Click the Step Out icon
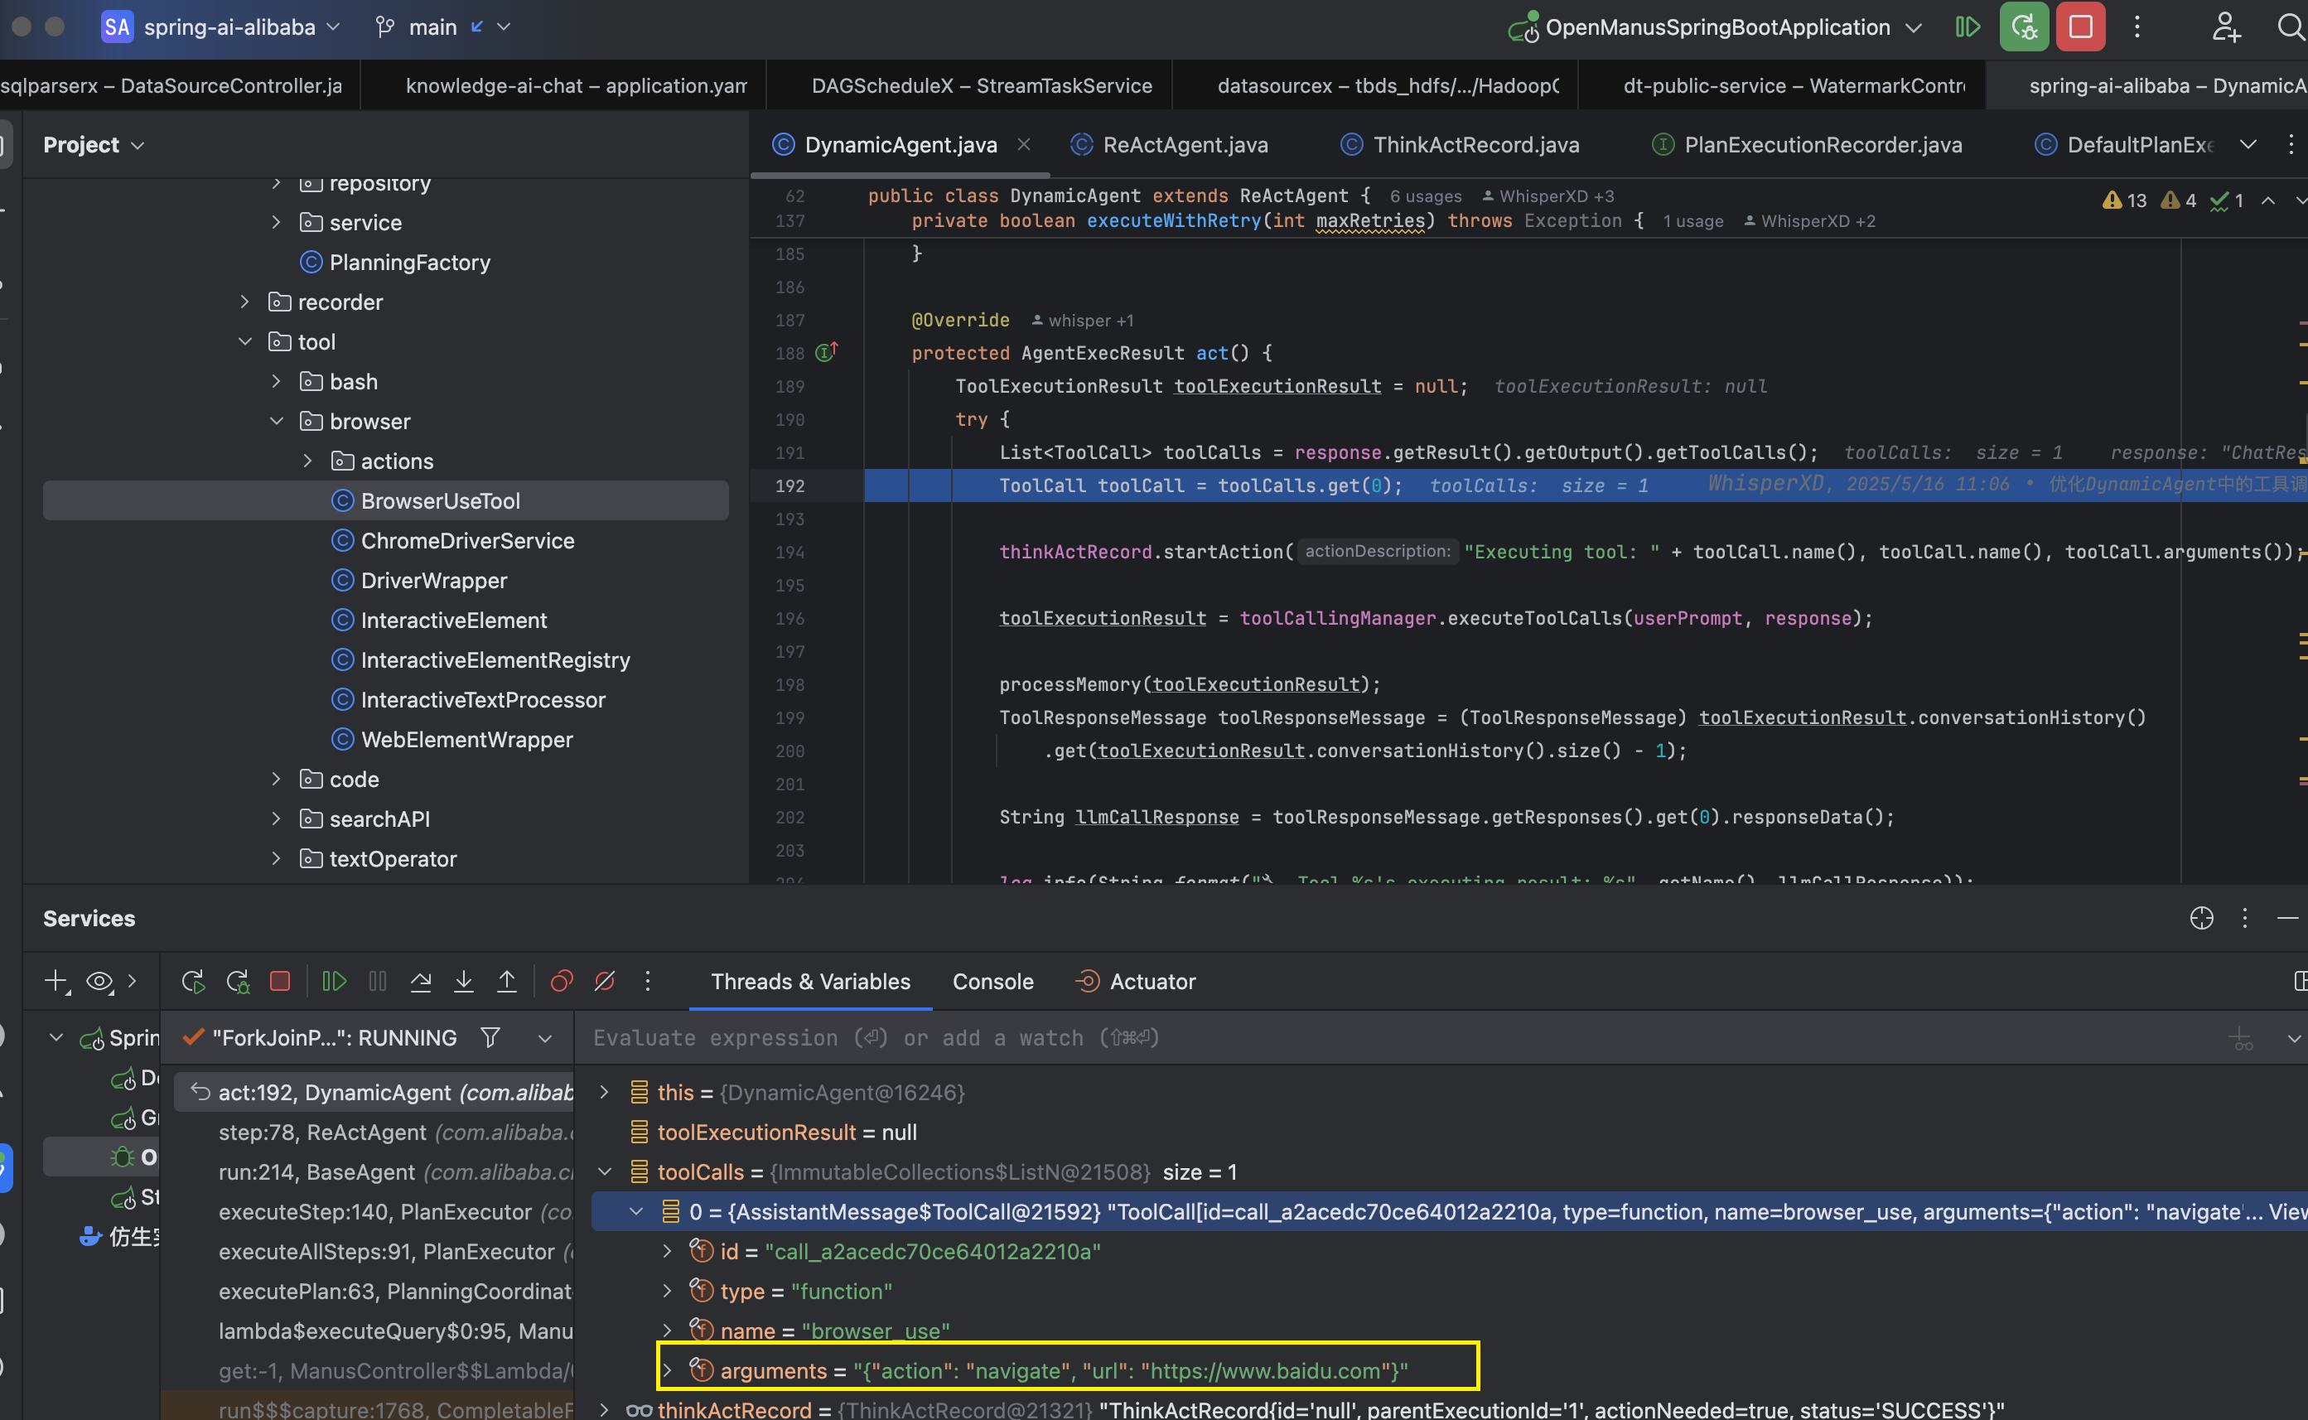 tap(507, 982)
